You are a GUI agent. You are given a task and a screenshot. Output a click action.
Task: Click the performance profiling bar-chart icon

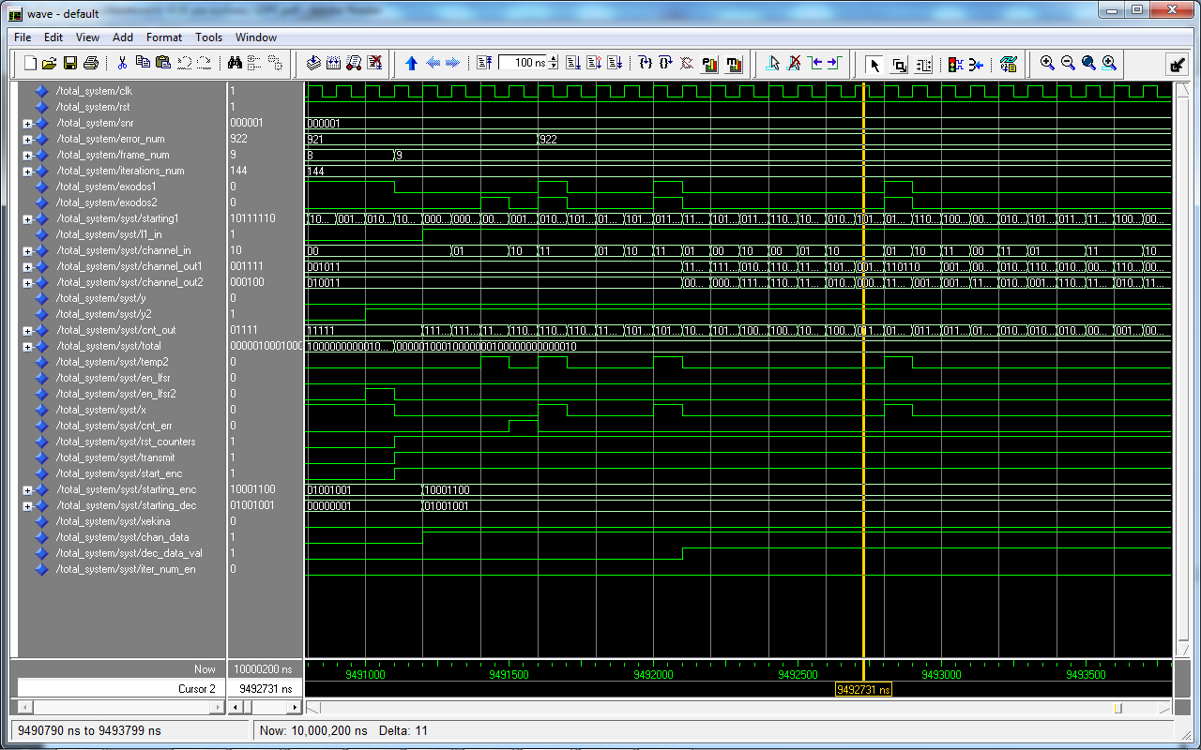(x=710, y=64)
